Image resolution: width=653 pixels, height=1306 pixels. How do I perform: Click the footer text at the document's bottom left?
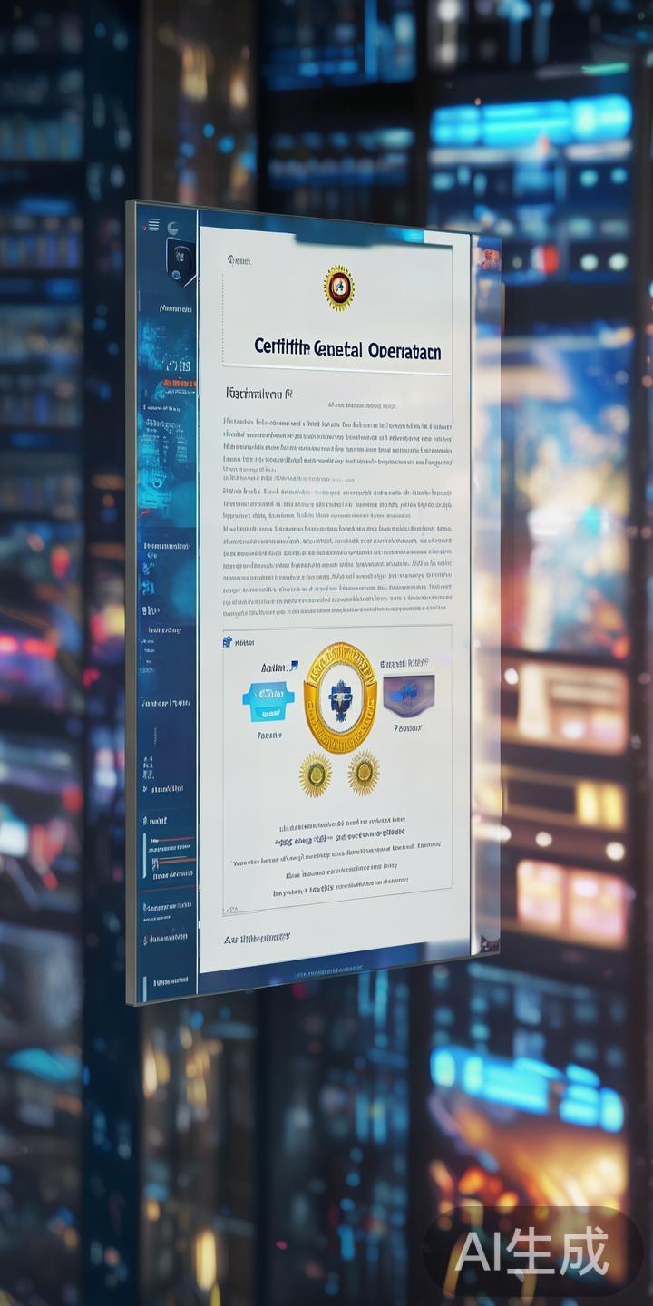point(257,938)
